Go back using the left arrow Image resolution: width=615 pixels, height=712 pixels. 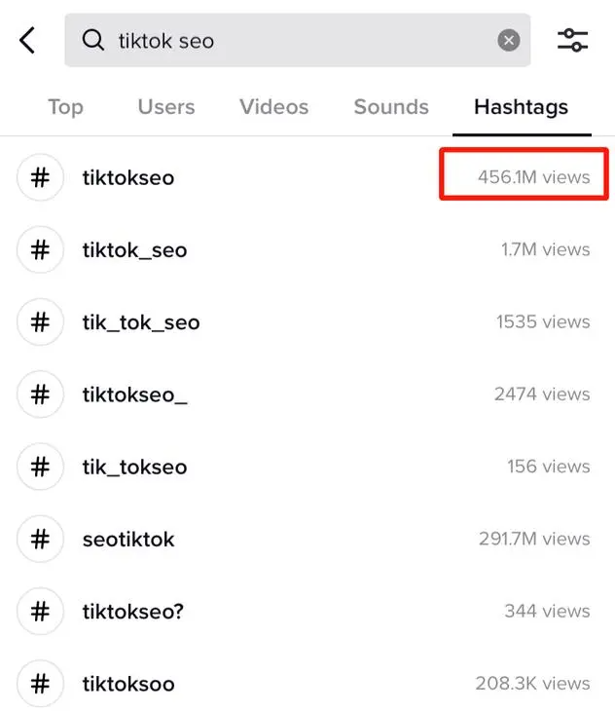pos(27,41)
